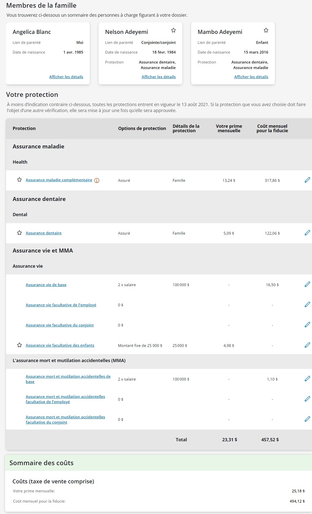Show details for Angelica Blanc
The image size is (312, 514).
click(66, 77)
